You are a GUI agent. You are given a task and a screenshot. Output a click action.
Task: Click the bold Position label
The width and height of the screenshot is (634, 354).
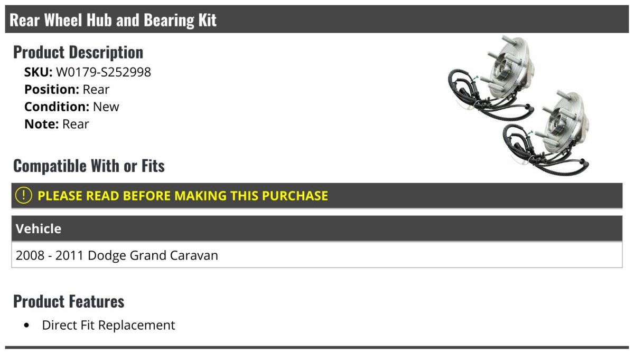coord(52,90)
